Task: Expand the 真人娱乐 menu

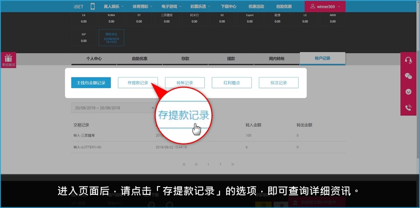Action: click(113, 6)
